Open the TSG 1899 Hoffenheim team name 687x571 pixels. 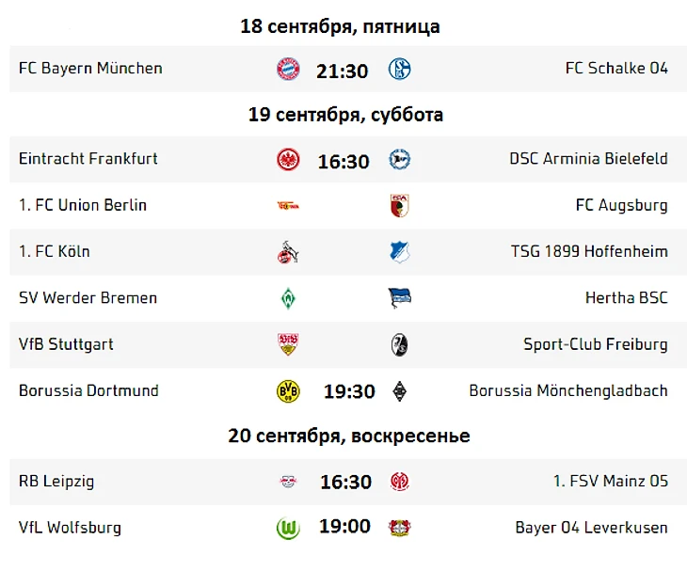[589, 251]
